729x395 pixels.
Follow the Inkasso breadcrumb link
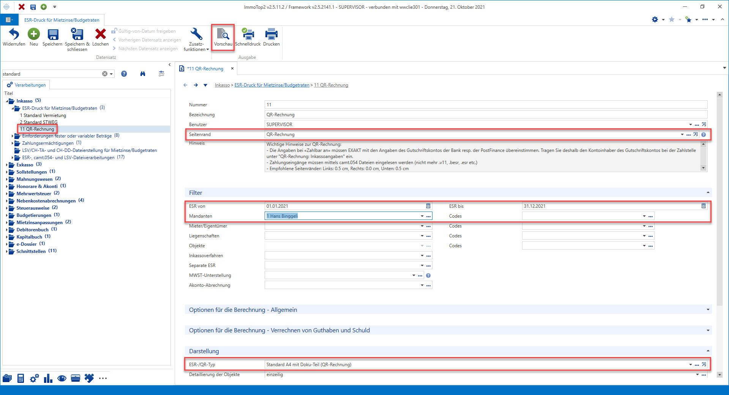click(222, 85)
